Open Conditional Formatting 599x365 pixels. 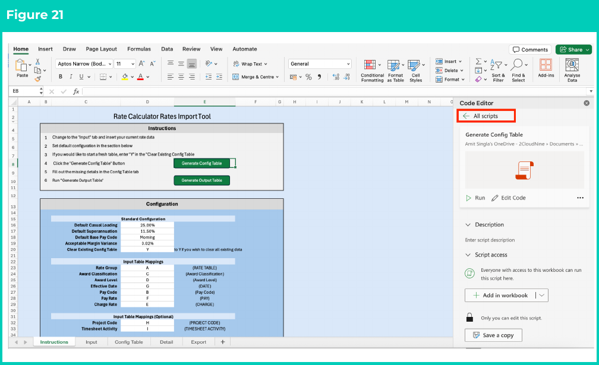373,71
